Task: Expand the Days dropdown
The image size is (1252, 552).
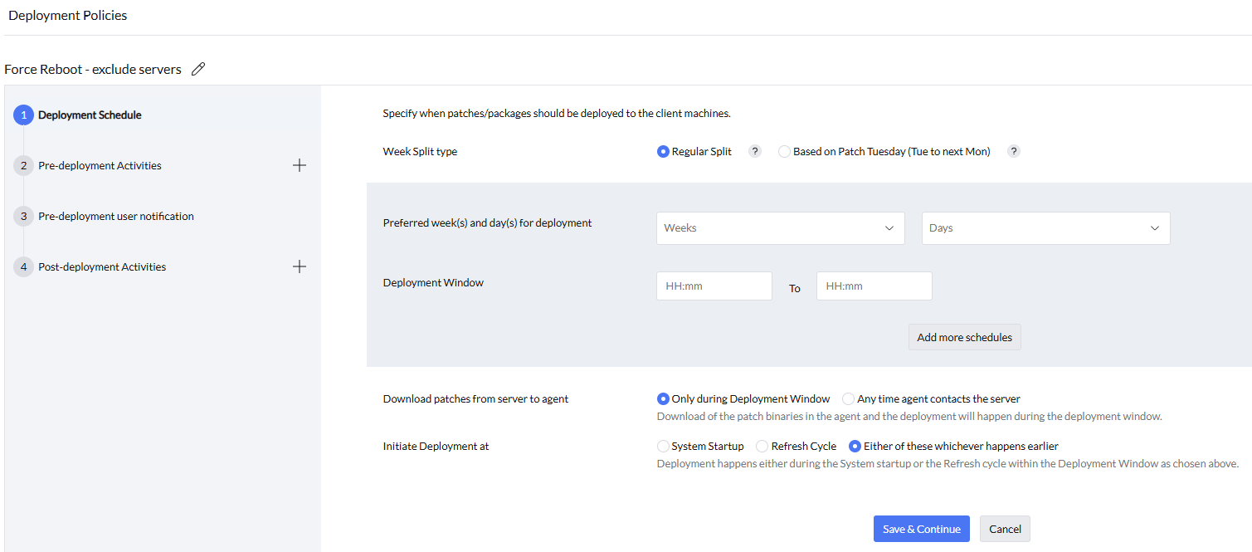Action: (1045, 228)
